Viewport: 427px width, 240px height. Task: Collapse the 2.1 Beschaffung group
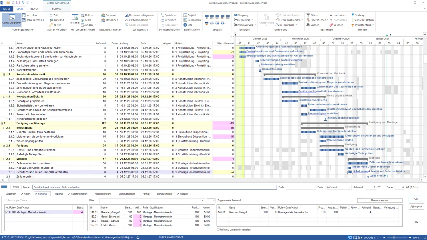point(4,128)
